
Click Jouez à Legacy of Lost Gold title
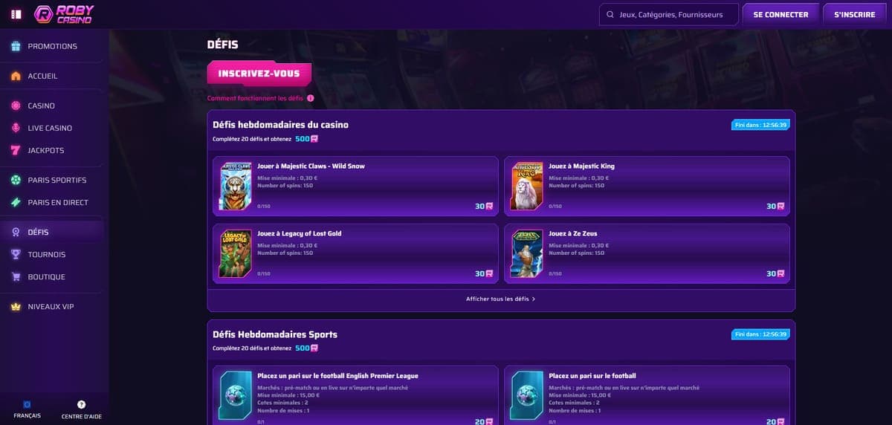[300, 233]
